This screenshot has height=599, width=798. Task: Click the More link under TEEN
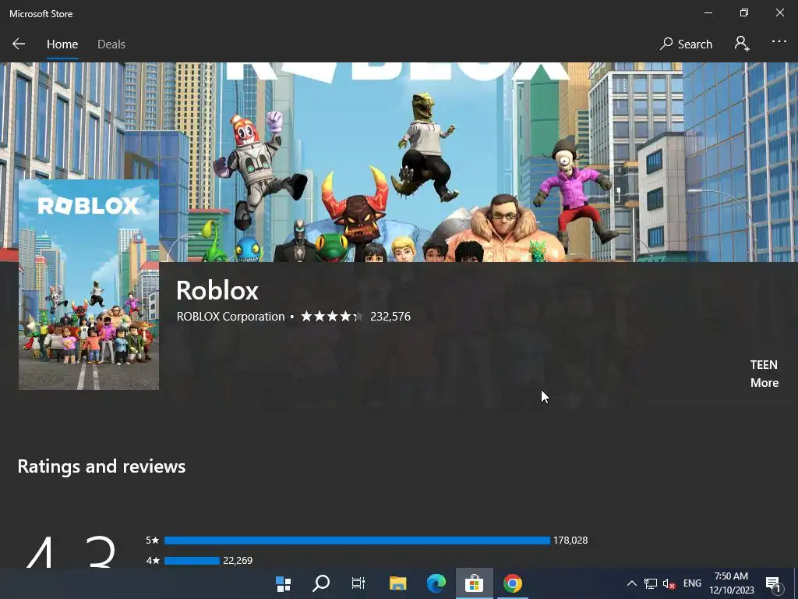click(764, 382)
